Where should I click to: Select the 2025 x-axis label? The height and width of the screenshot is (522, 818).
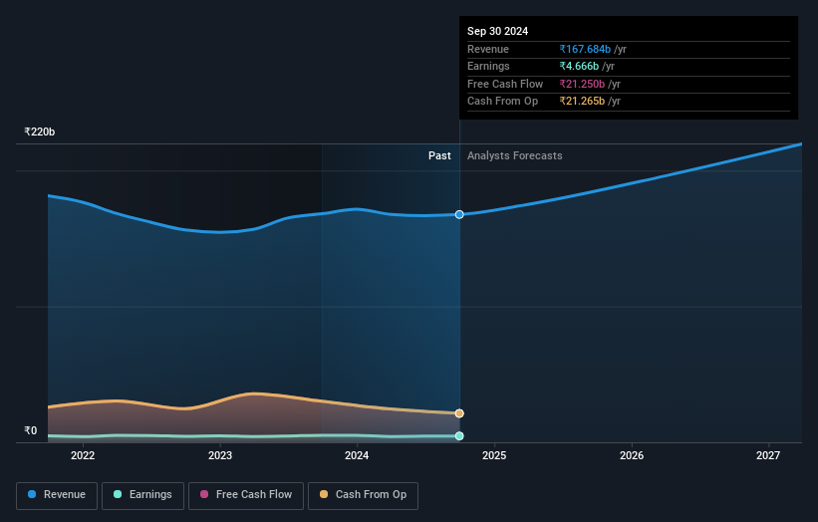coord(494,455)
